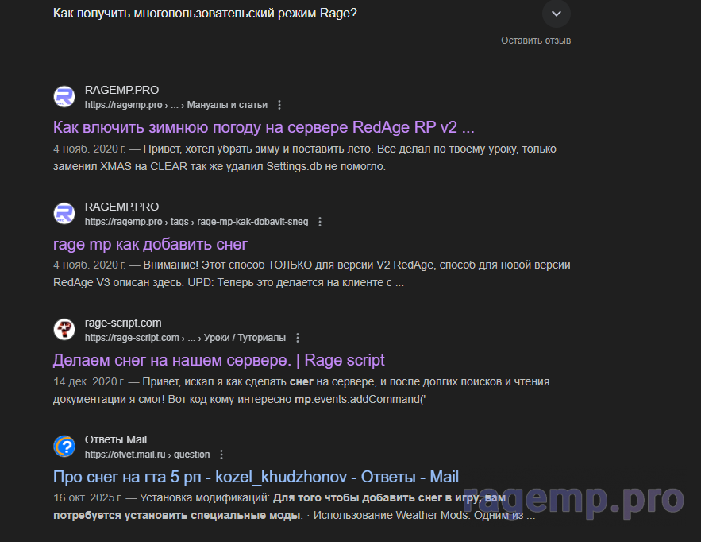The height and width of the screenshot is (542, 701).
Task: Open the "Как влючить зимнюю погоду на сервере RedAge" result
Action: coord(264,127)
